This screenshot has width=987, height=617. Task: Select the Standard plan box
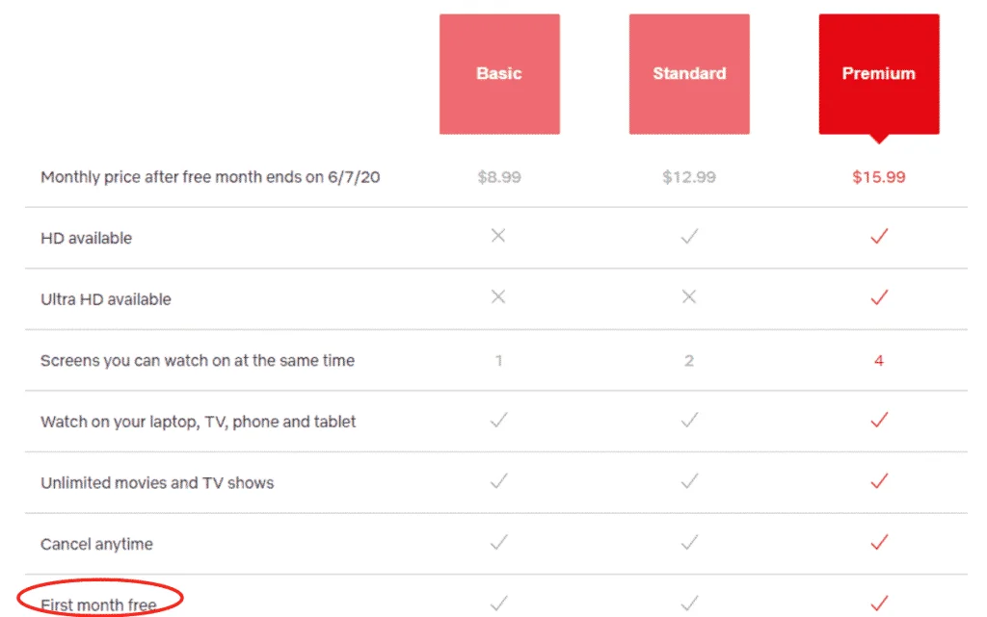pos(689,74)
